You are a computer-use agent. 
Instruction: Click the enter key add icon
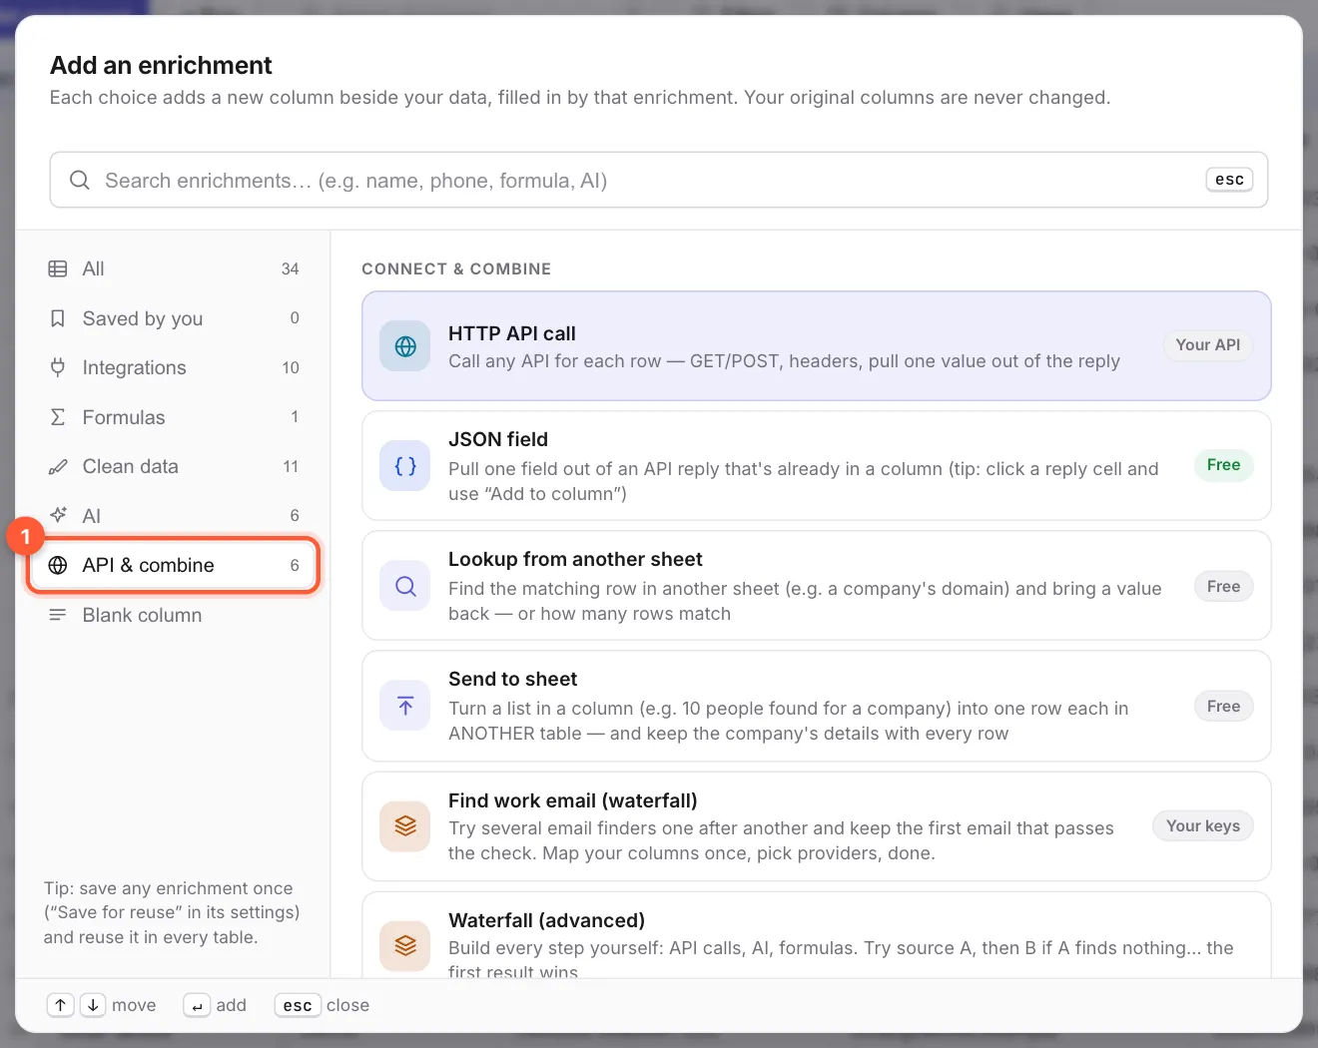tap(197, 1005)
